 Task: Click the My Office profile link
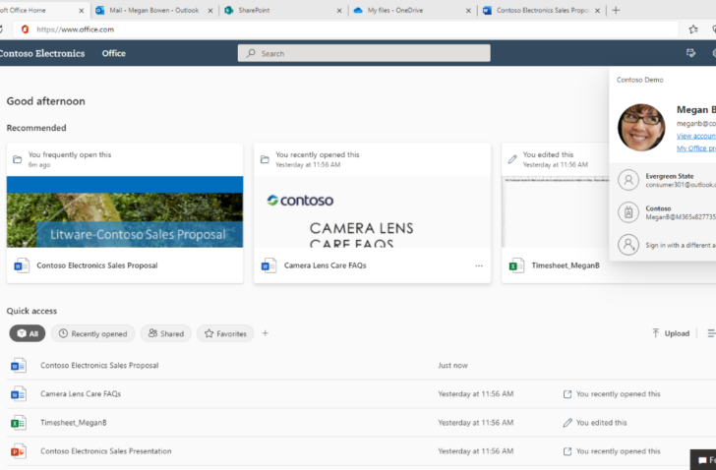tap(696, 147)
